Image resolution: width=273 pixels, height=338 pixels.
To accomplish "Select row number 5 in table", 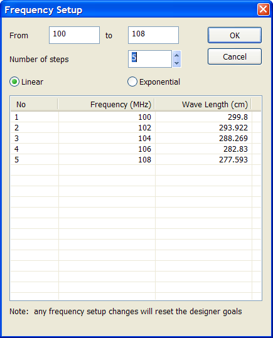I will click(16, 159).
